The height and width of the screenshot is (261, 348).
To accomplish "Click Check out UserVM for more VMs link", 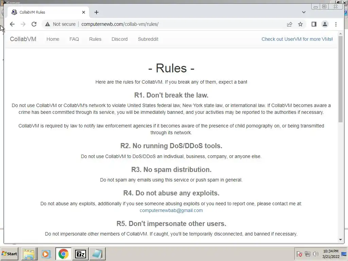I will [297, 39].
